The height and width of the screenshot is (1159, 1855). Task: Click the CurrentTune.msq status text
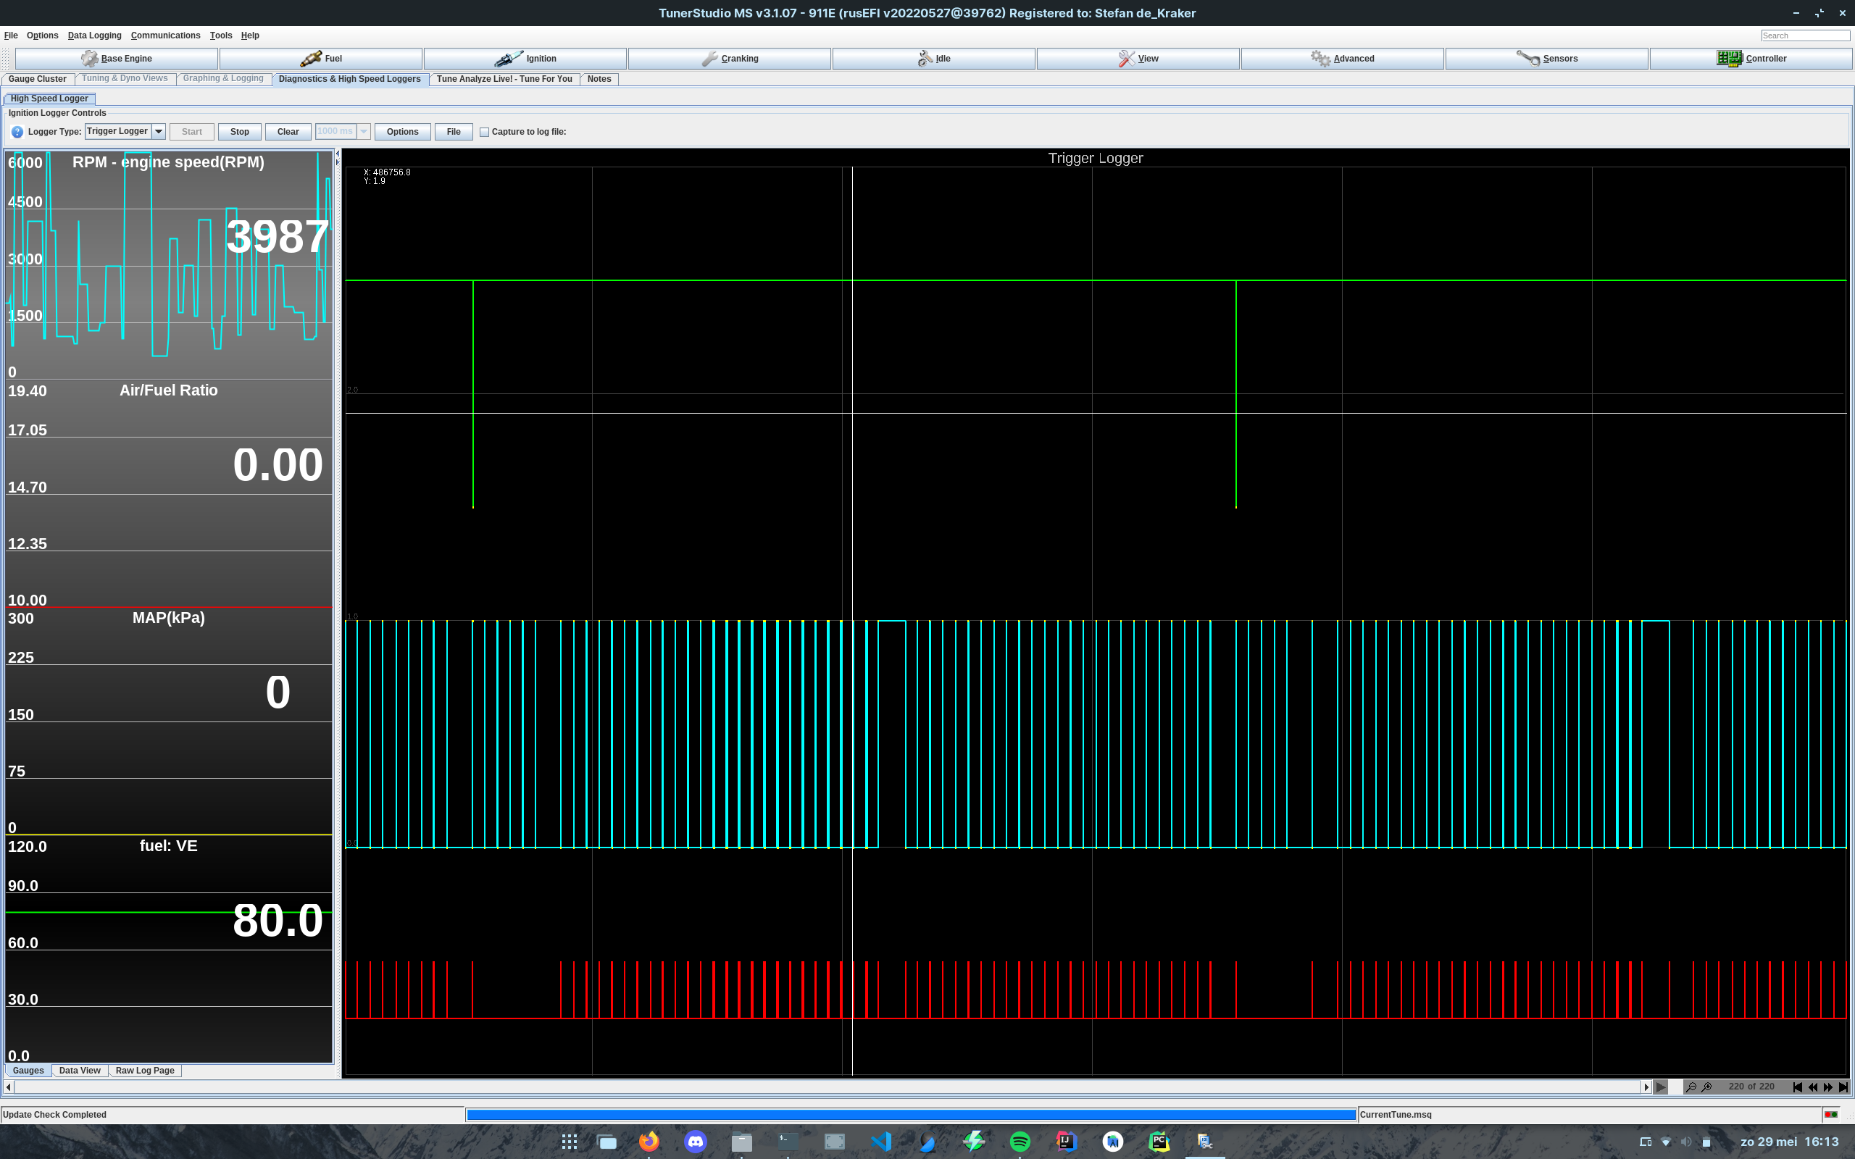tap(1395, 1115)
